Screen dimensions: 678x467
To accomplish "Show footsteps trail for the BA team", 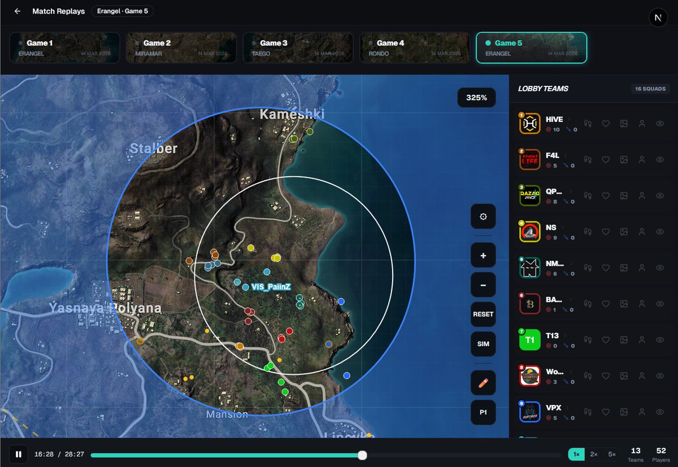I will [588, 304].
